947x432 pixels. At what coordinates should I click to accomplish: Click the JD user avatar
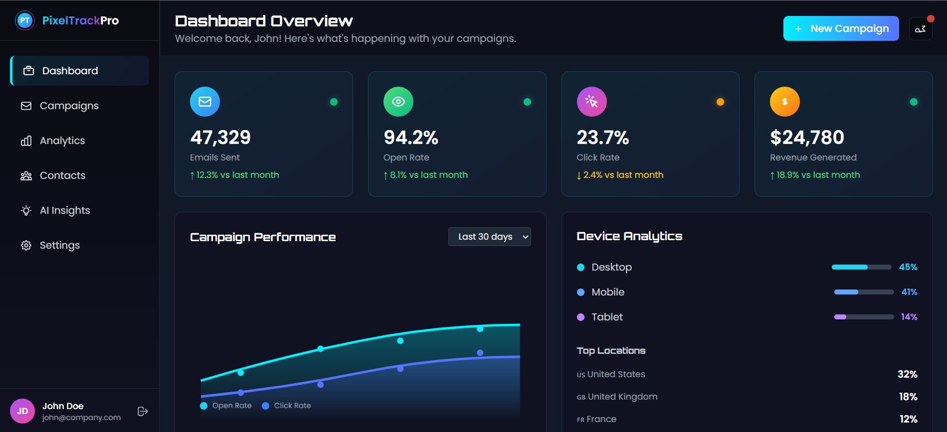pyautogui.click(x=22, y=411)
